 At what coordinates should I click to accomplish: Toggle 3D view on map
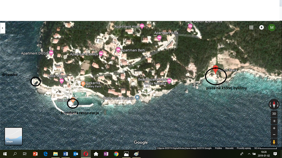tap(274, 114)
